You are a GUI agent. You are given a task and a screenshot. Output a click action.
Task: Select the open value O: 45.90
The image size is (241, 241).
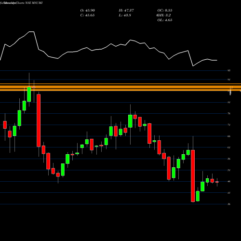(88, 11)
